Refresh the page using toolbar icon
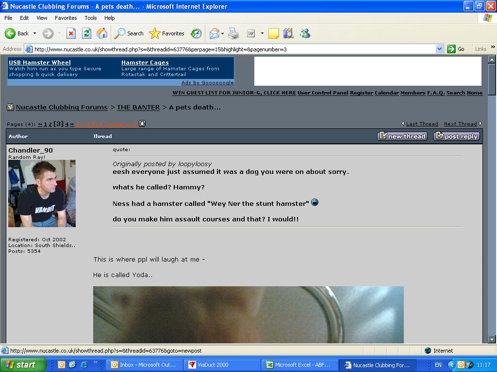 click(86, 33)
